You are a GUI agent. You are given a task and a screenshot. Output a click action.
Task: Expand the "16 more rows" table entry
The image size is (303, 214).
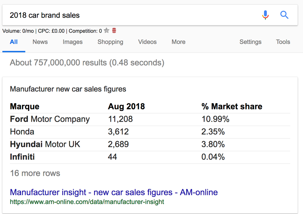point(35,173)
